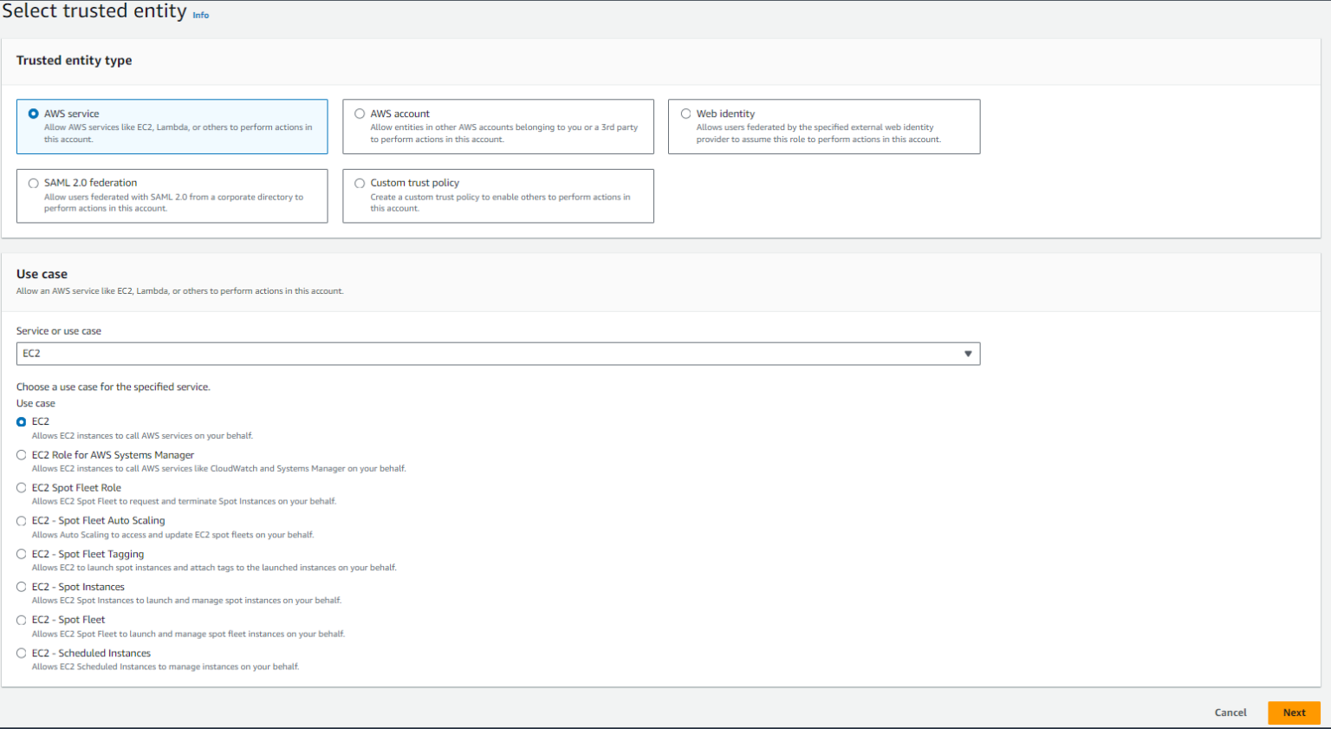Image resolution: width=1331 pixels, height=729 pixels.
Task: Select EC2 Role for AWS Systems Manager
Action: click(21, 454)
